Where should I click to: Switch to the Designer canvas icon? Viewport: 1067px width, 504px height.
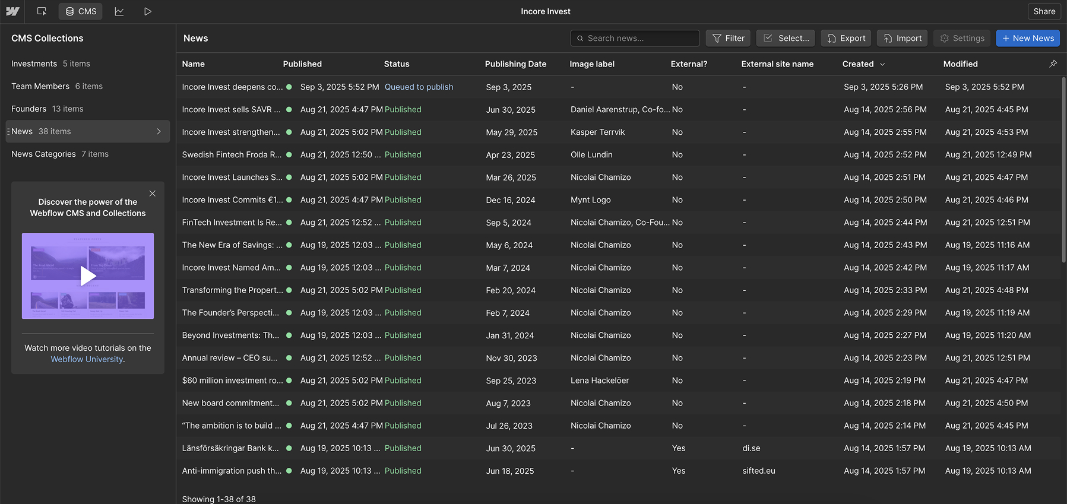click(x=42, y=11)
